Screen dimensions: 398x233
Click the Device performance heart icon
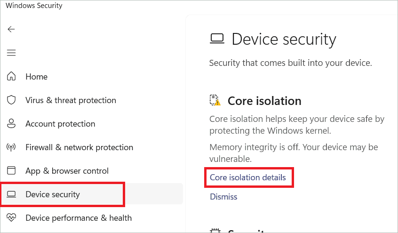click(x=11, y=218)
